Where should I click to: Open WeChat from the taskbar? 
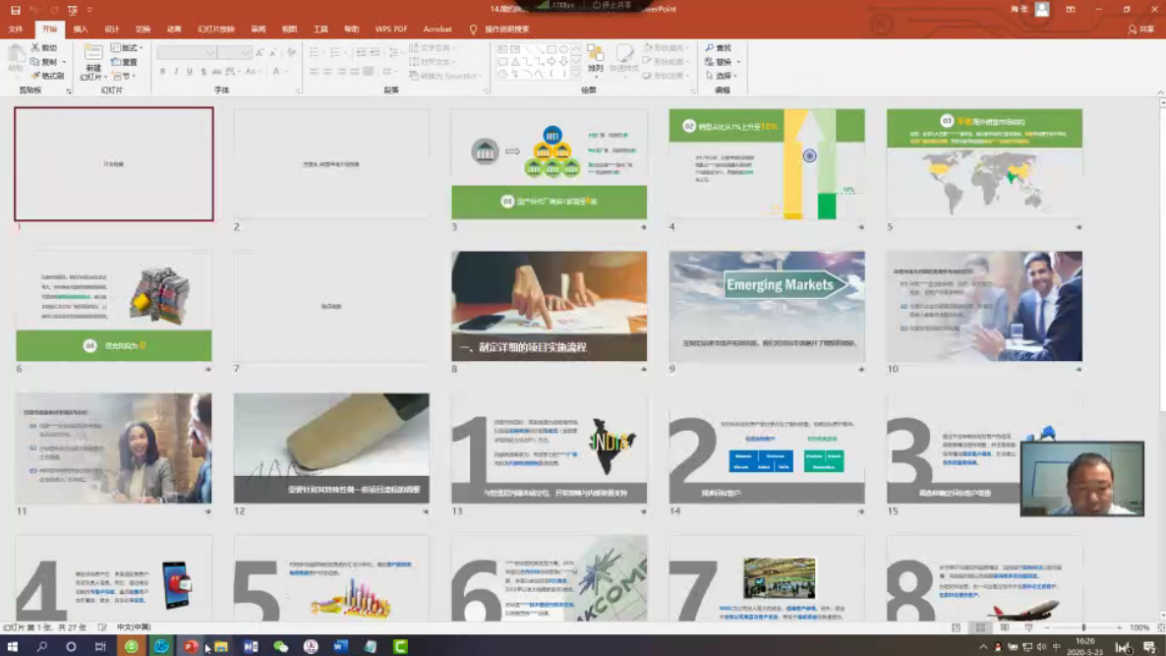tap(280, 646)
